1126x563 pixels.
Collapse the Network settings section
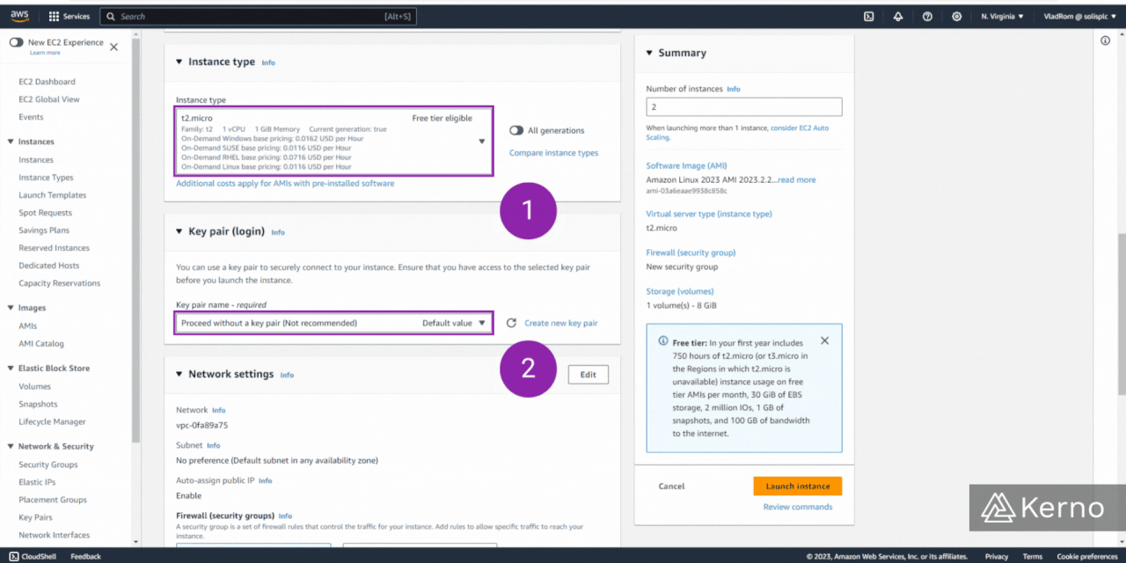click(179, 374)
